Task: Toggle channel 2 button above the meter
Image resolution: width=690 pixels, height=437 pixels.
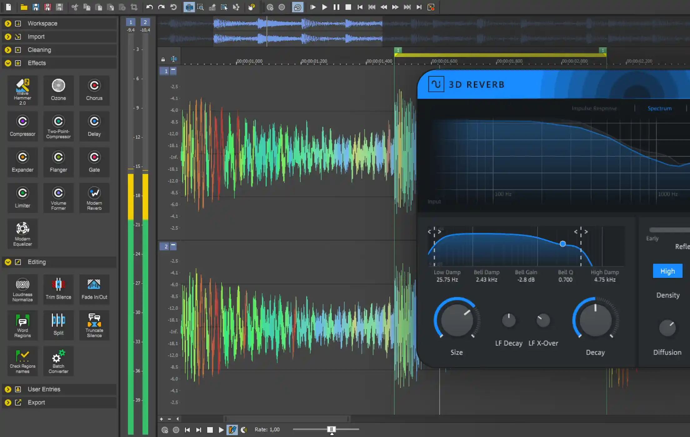Action: click(x=145, y=22)
